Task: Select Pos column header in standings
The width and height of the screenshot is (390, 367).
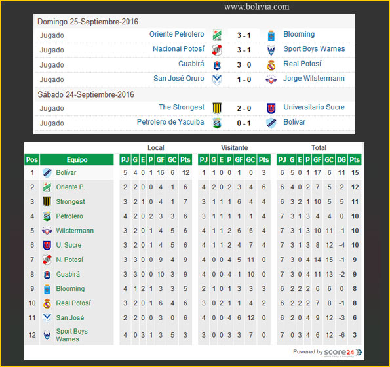Action: click(32, 160)
